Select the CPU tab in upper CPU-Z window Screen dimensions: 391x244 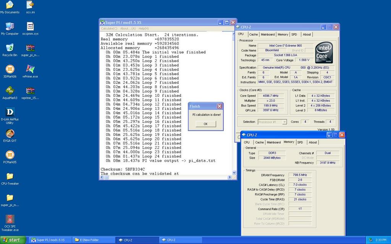click(241, 34)
